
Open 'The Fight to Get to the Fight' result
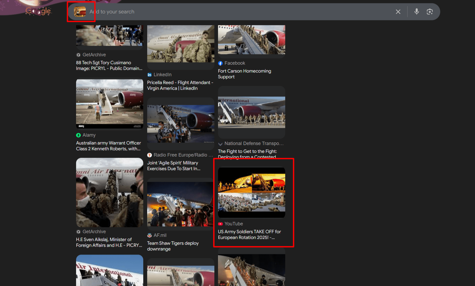[x=247, y=154]
